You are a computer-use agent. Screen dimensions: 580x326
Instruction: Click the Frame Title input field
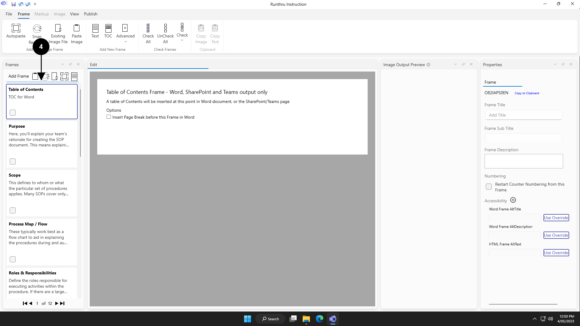(524, 115)
